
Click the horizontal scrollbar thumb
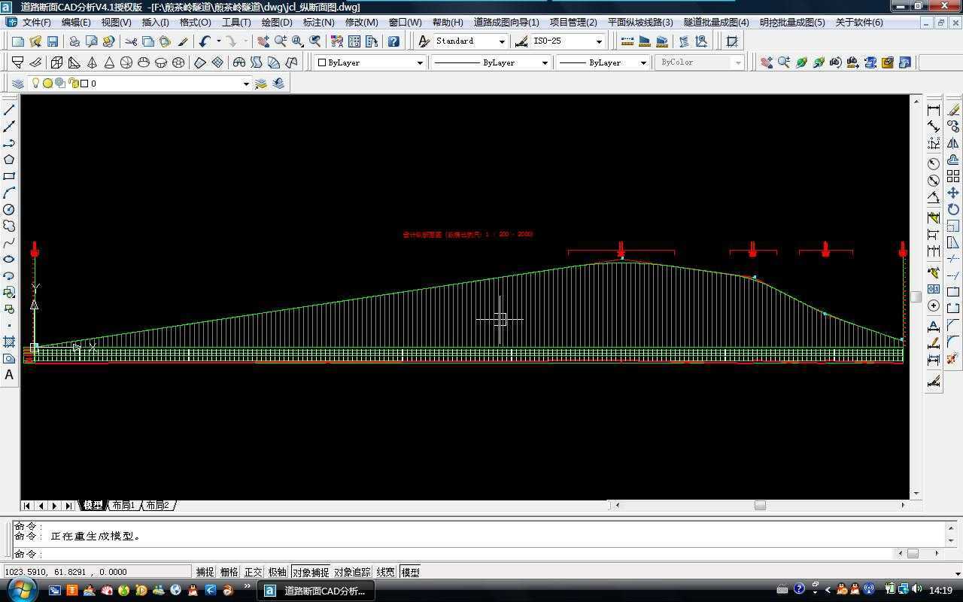[760, 505]
